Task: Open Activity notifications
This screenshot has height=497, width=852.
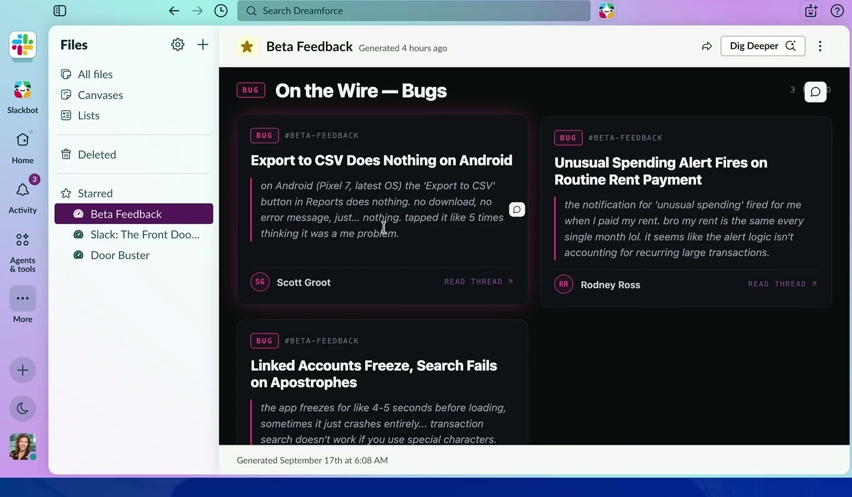Action: (22, 196)
